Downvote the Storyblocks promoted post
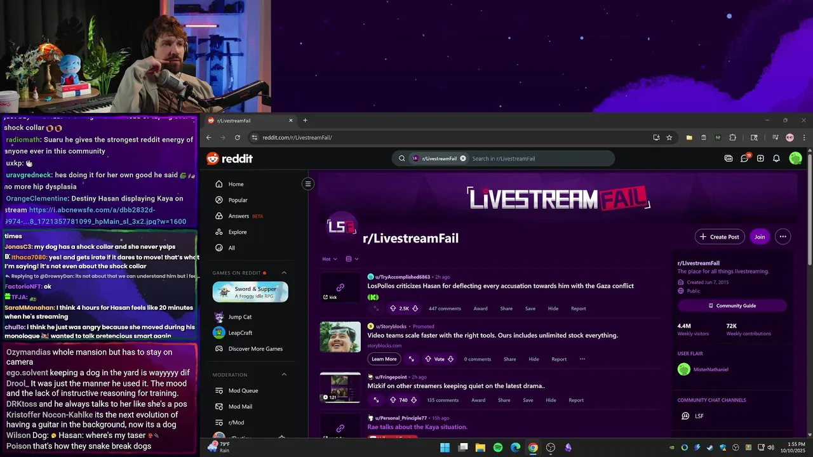Viewport: 813px width, 457px height. tap(450, 359)
